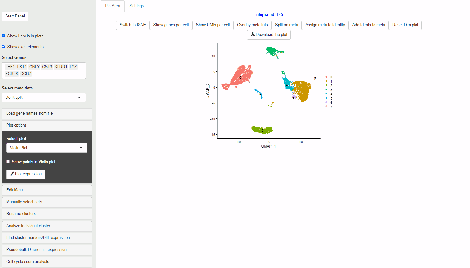The image size is (470, 268).
Task: Click the Reset Dim plot button
Action: click(x=405, y=25)
